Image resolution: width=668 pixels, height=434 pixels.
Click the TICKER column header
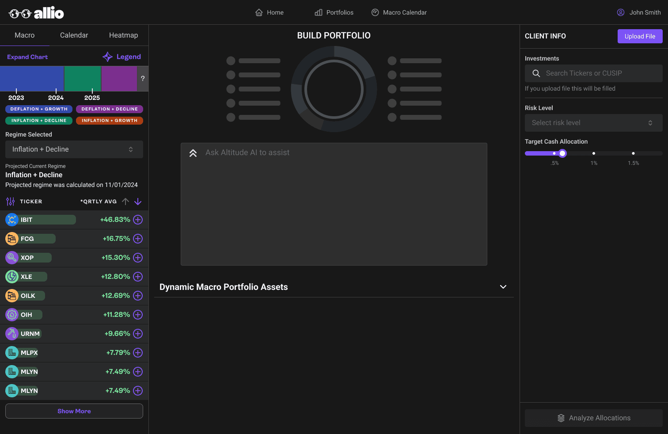(x=31, y=202)
